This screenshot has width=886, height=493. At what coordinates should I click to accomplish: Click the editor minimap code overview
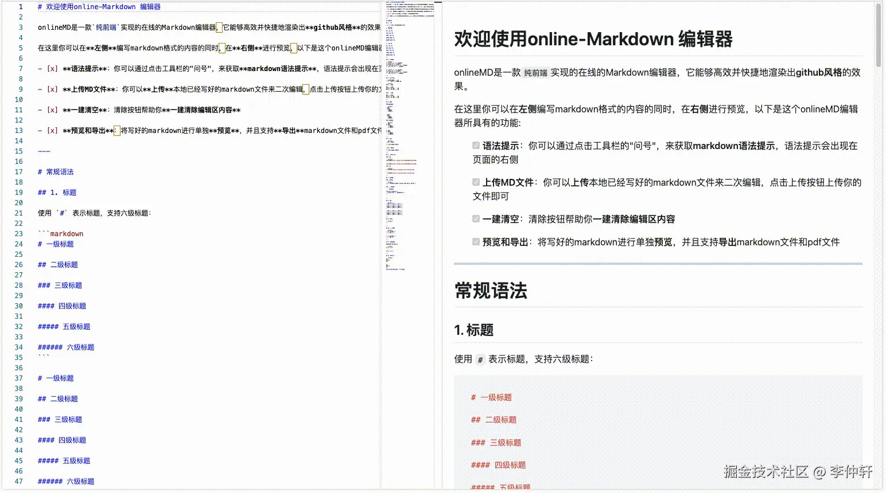pyautogui.click(x=410, y=135)
